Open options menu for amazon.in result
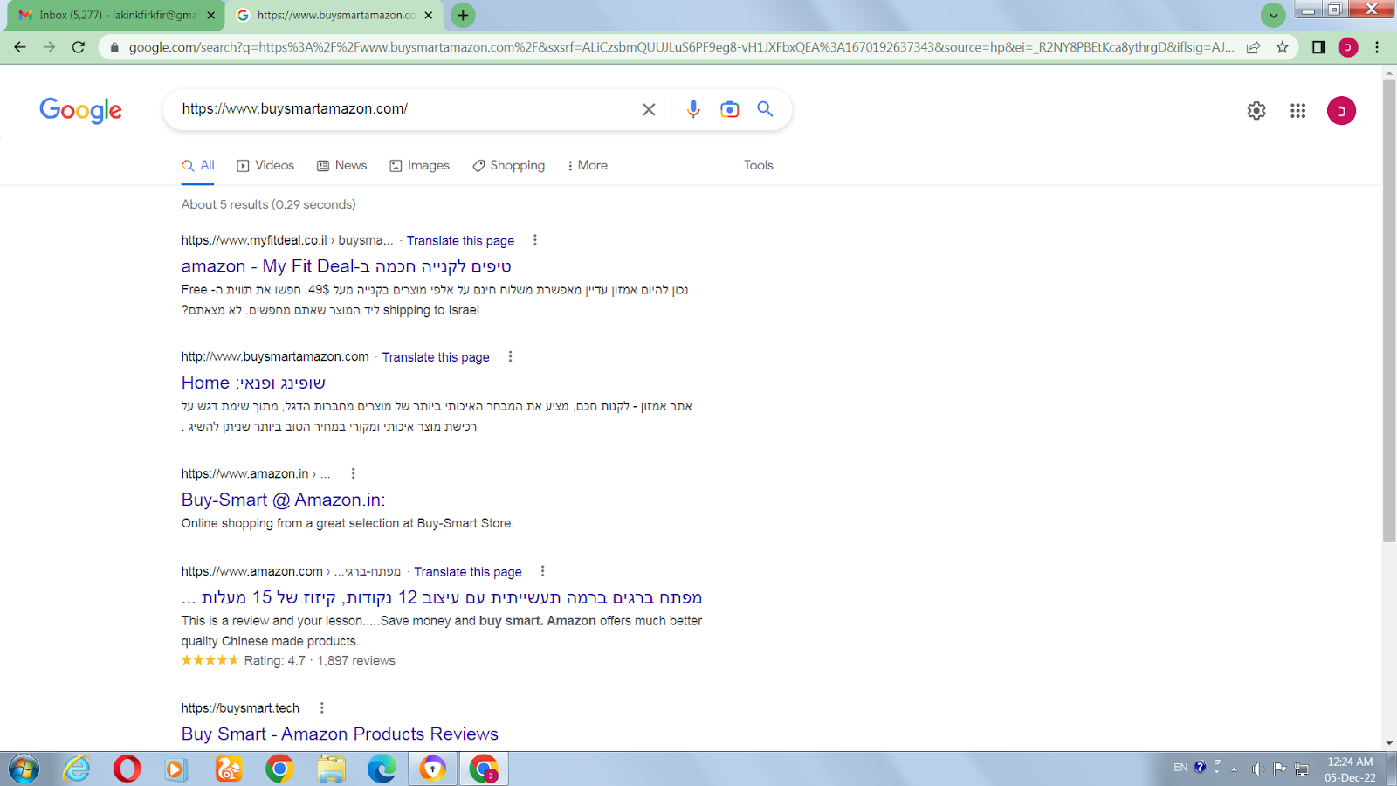The image size is (1397, 786). [x=353, y=473]
